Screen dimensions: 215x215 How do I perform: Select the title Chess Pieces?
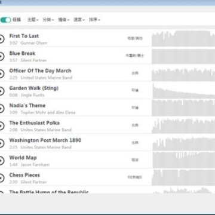(24, 175)
